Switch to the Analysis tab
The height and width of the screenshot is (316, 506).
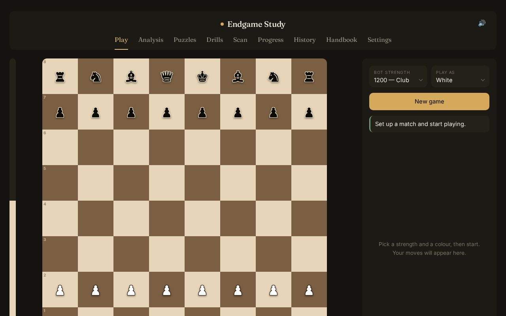coord(151,40)
